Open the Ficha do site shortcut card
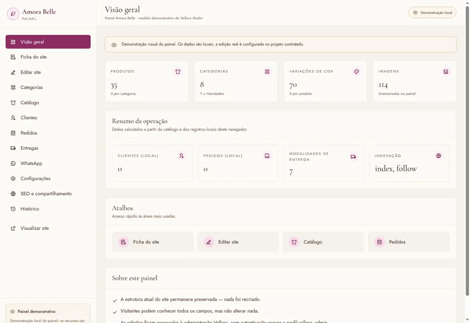This screenshot has width=470, height=323. [x=153, y=242]
